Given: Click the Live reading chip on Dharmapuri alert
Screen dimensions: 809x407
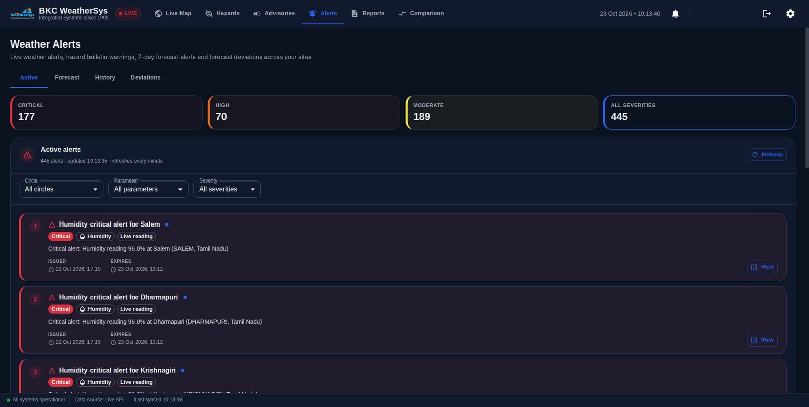Looking at the screenshot, I should coord(137,309).
